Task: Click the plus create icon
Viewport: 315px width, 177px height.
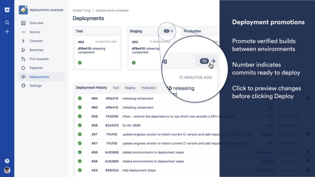Action: point(7,31)
